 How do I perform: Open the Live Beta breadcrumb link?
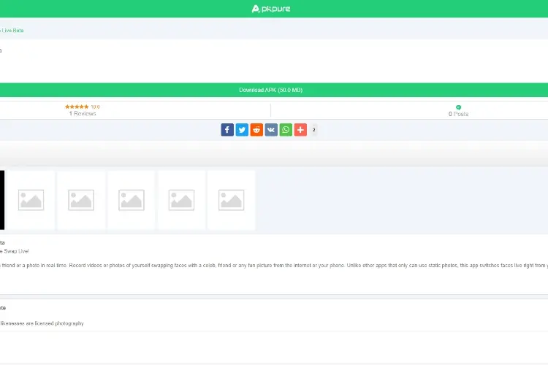(12, 31)
